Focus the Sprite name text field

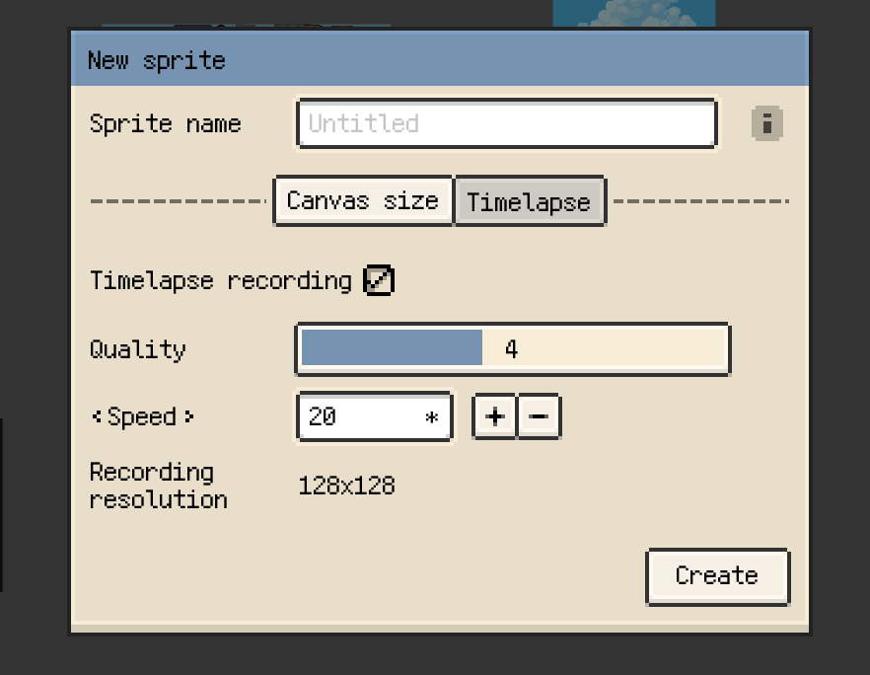coord(506,123)
